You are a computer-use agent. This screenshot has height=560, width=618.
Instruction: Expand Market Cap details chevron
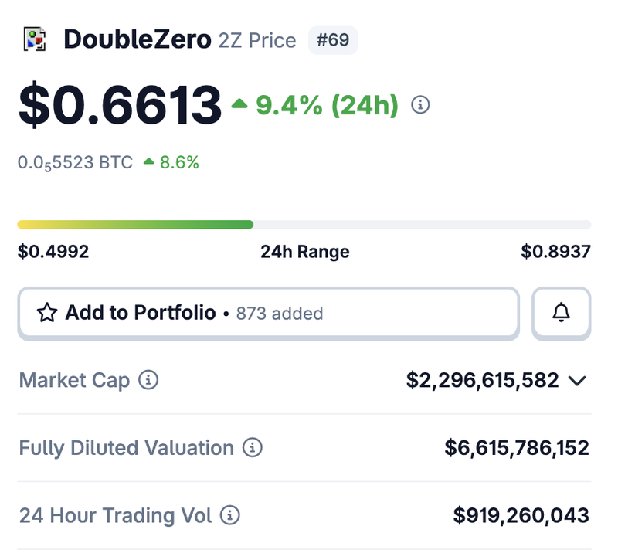point(577,381)
